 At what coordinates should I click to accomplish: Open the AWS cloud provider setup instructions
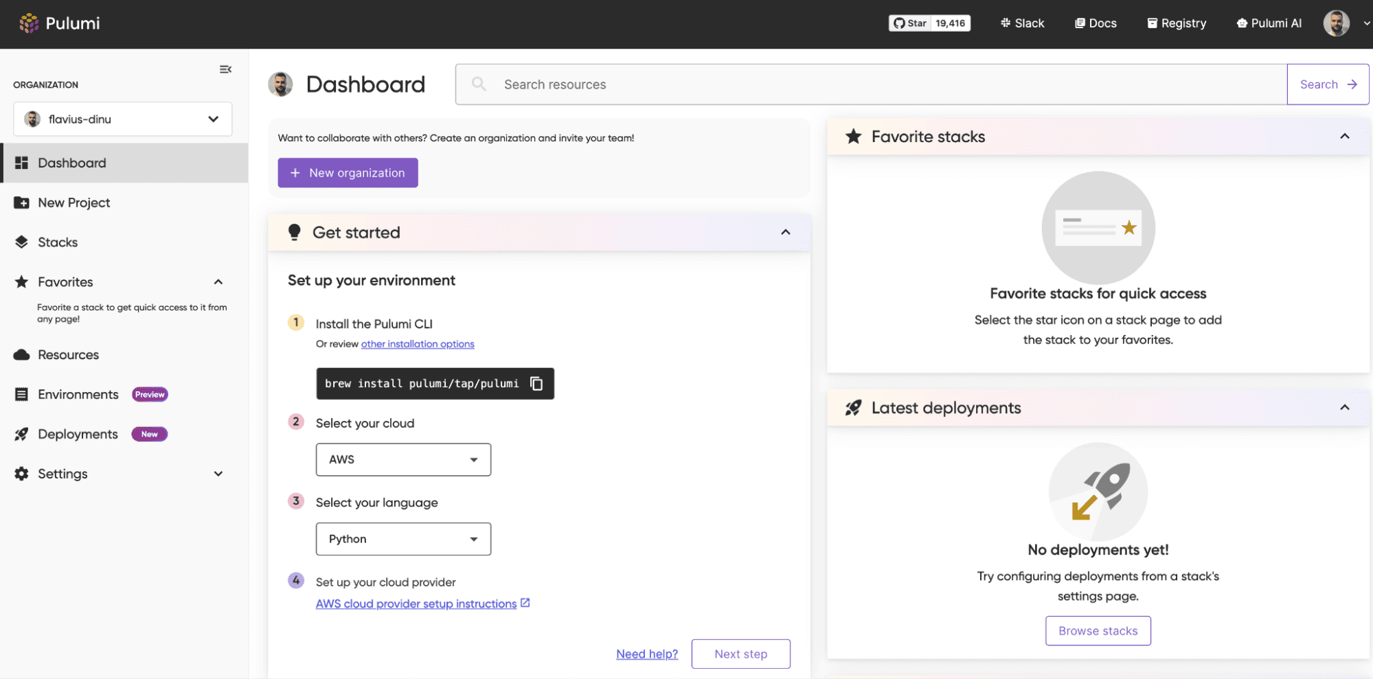(x=417, y=603)
